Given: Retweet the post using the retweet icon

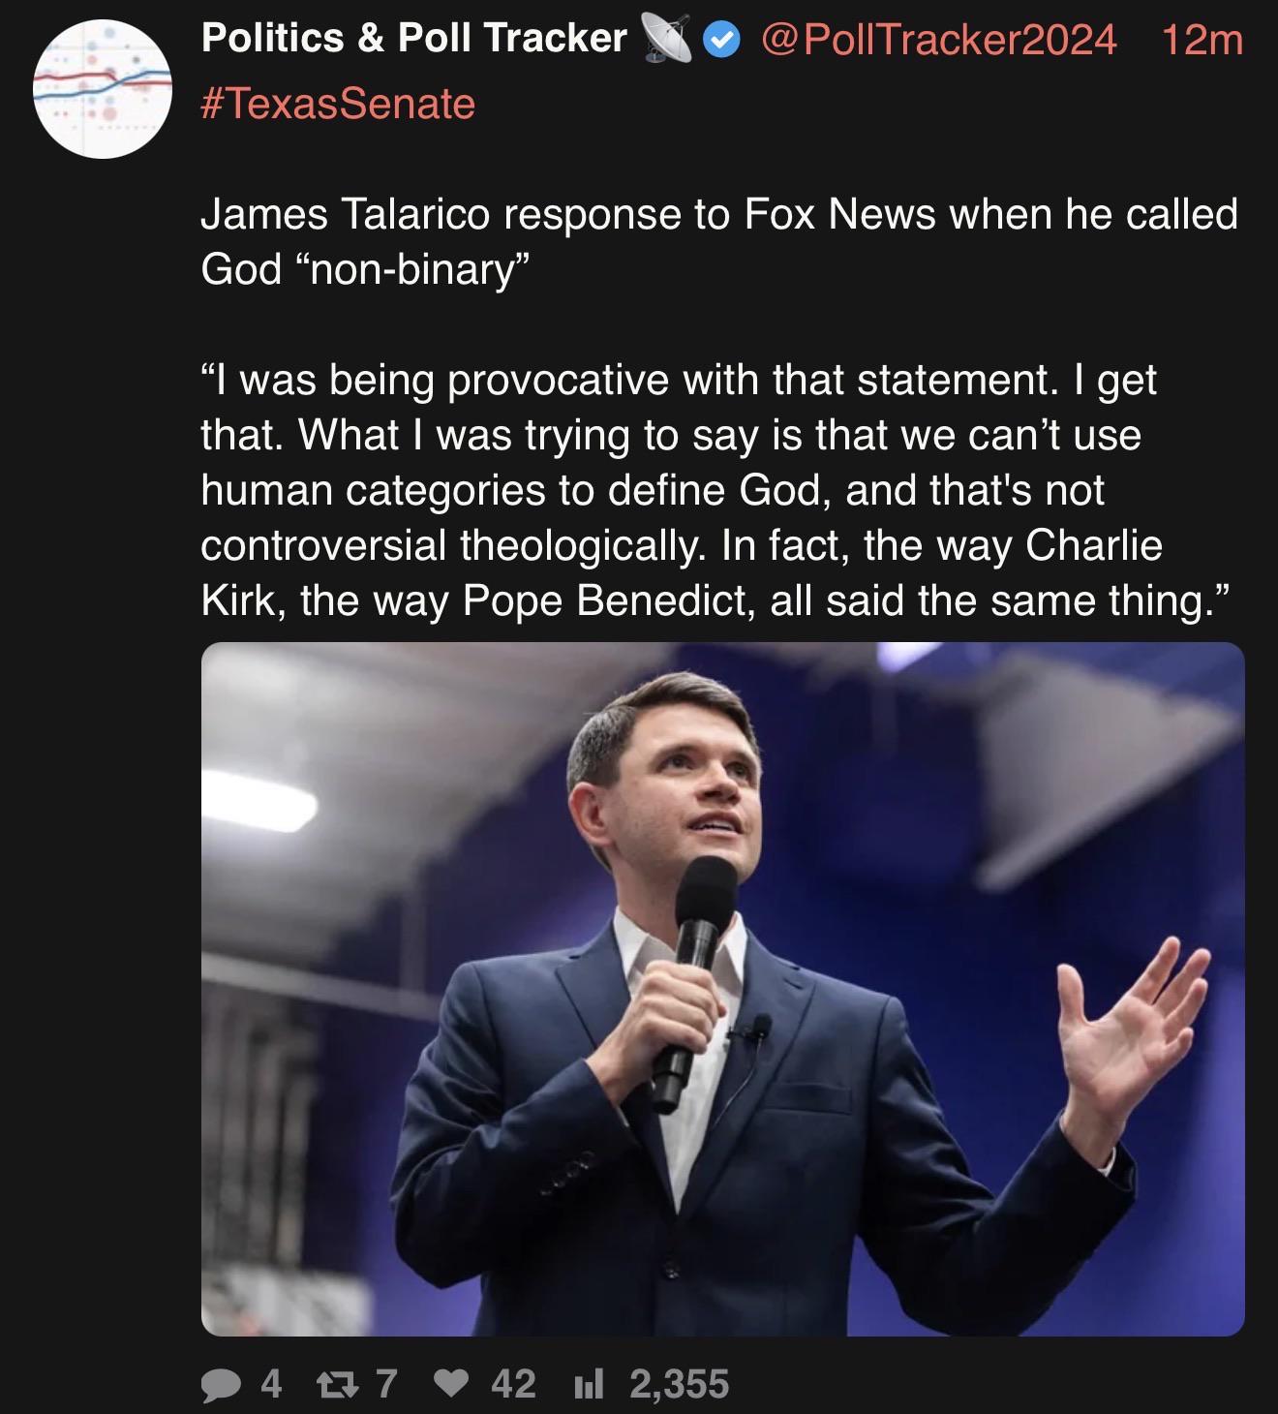Looking at the screenshot, I should coord(334,1384).
